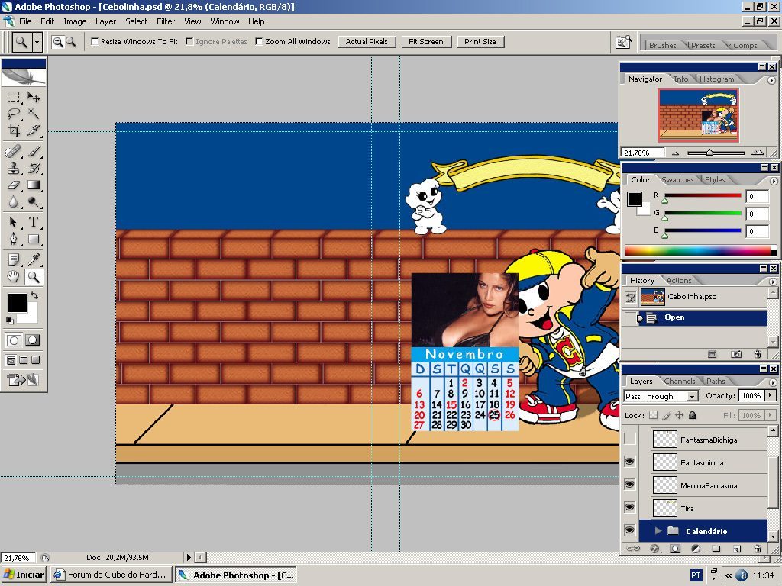Screen dimensions: 782x586
Task: Click the Print Size button
Action: coord(480,42)
